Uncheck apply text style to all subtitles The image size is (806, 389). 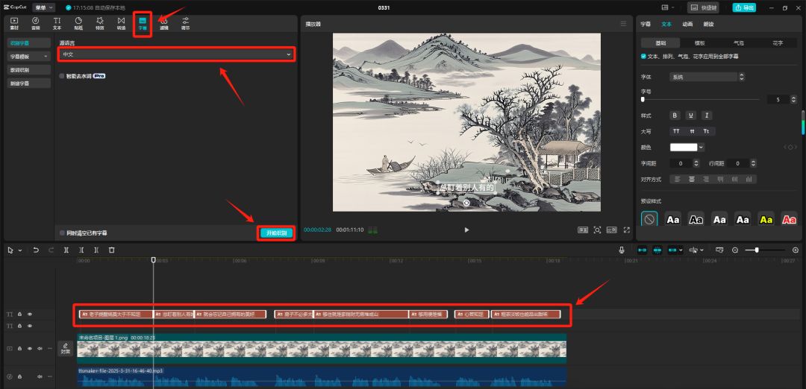tap(644, 56)
